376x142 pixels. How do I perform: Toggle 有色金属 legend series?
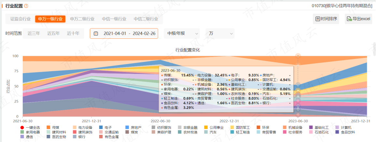point(109,137)
